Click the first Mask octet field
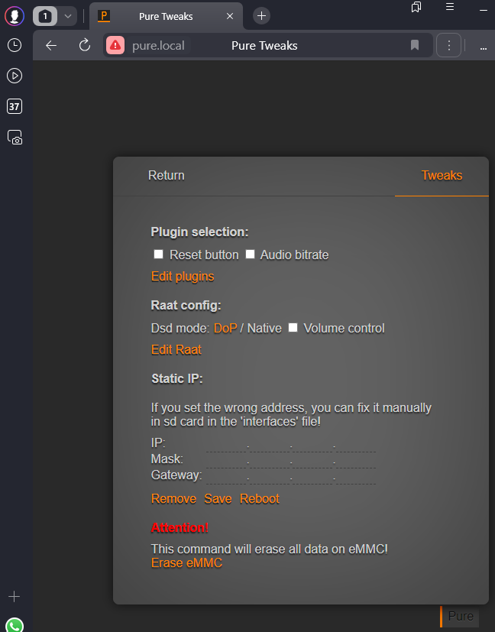This screenshot has height=632, width=495. [226, 462]
